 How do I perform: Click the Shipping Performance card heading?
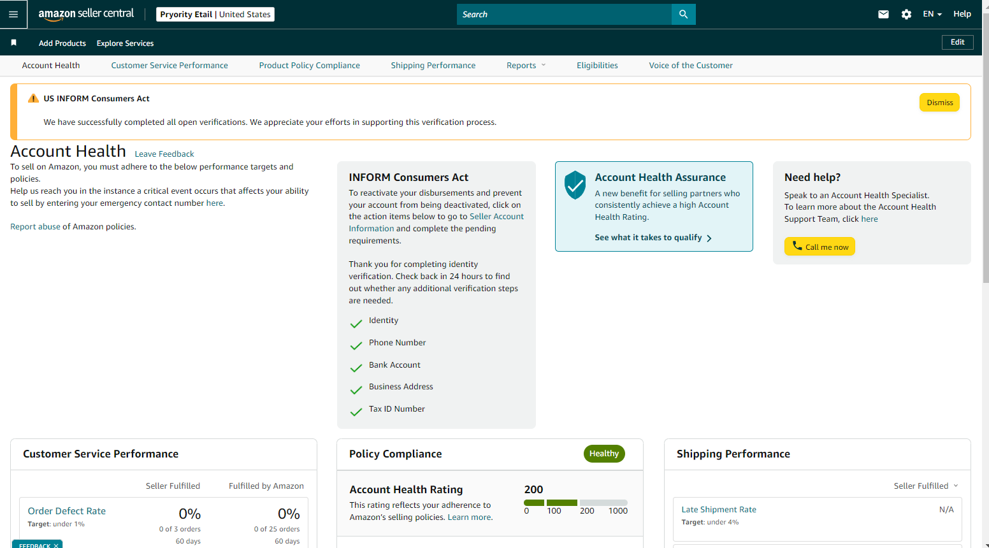[x=733, y=454]
